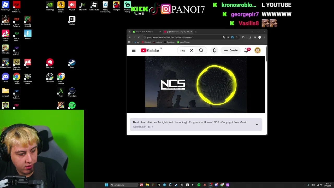Image resolution: width=334 pixels, height=188 pixels.
Task: Select the Talking Ben desktop icon
Action: click(x=5, y=49)
